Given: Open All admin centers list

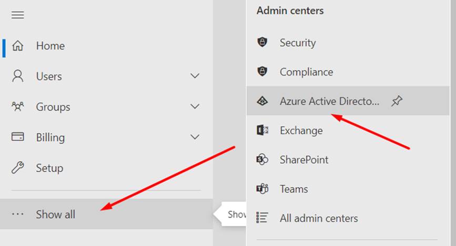Looking at the screenshot, I should click(x=319, y=218).
